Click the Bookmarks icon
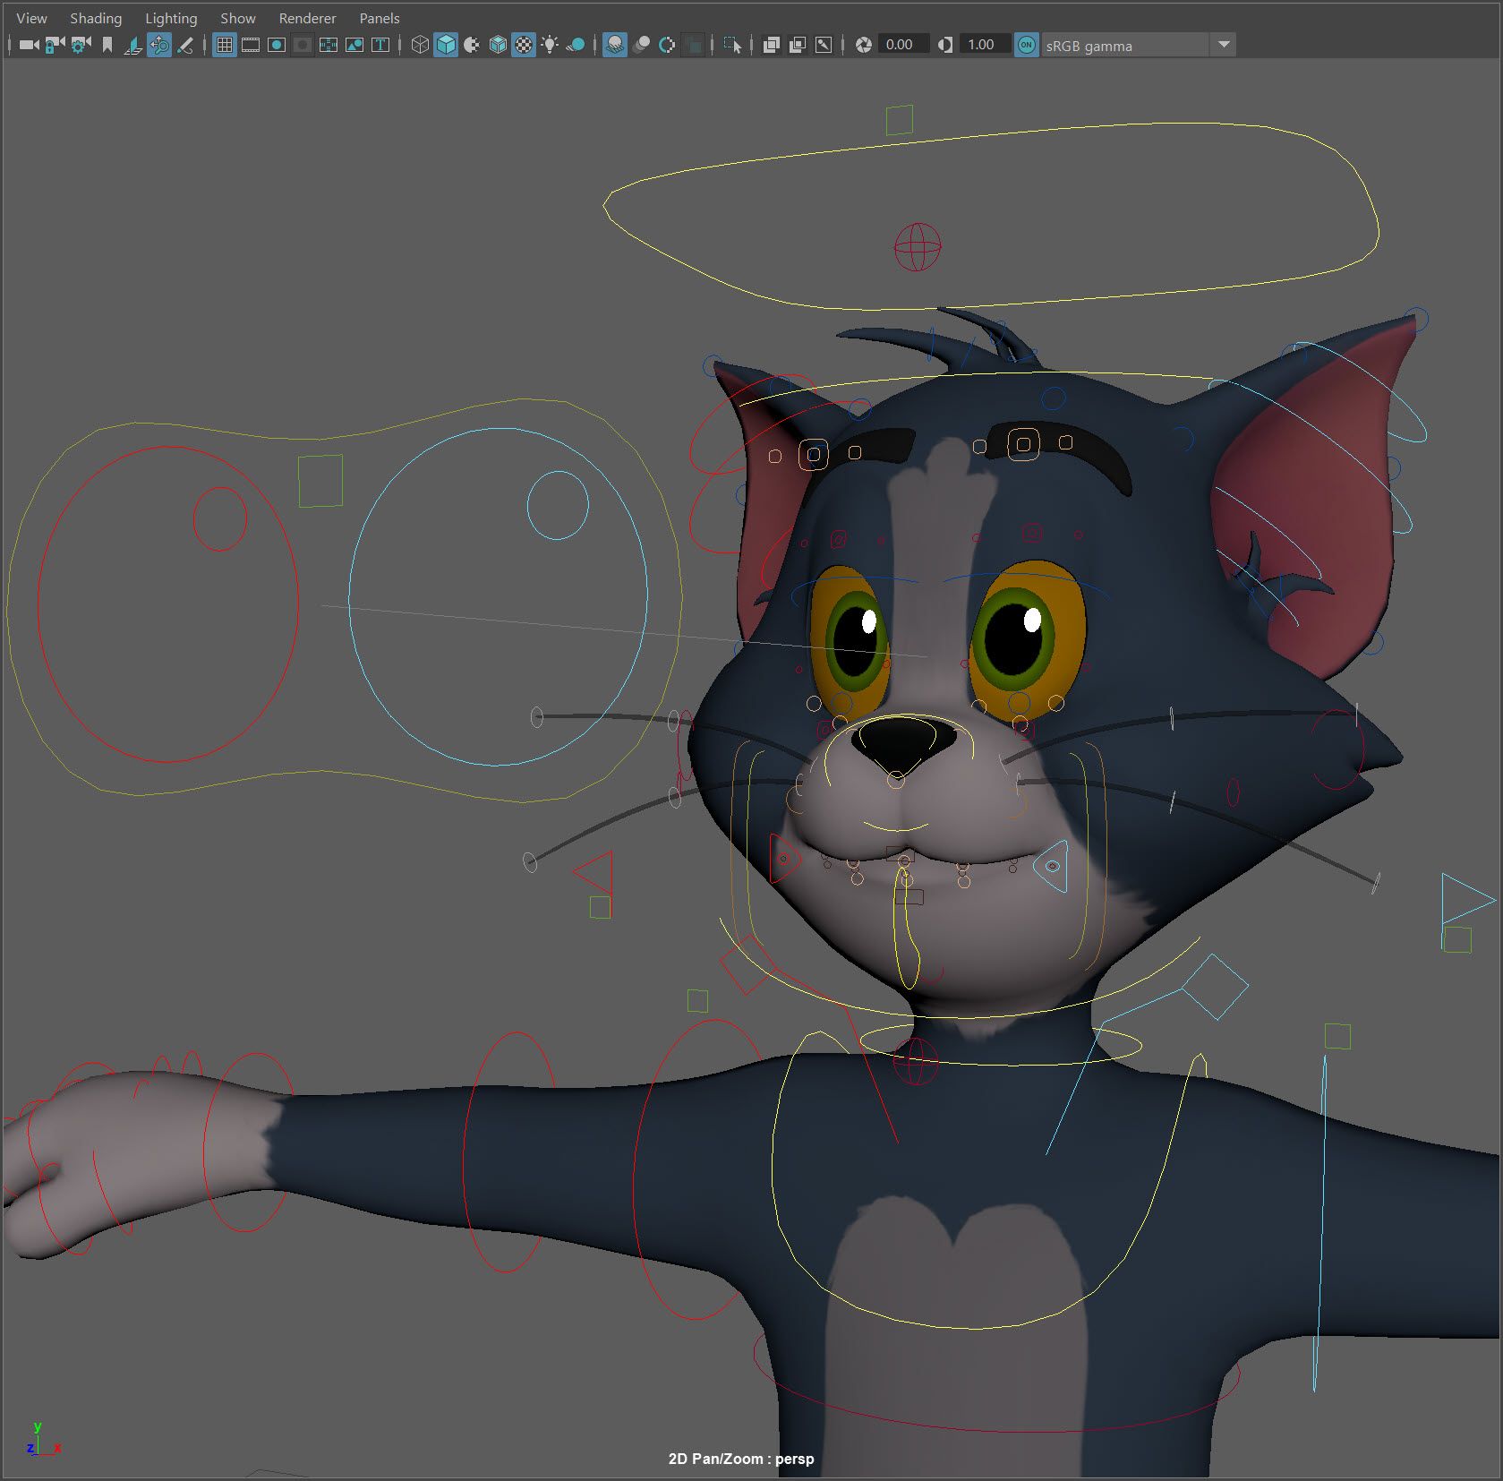Viewport: 1503px width, 1481px height. (x=107, y=45)
